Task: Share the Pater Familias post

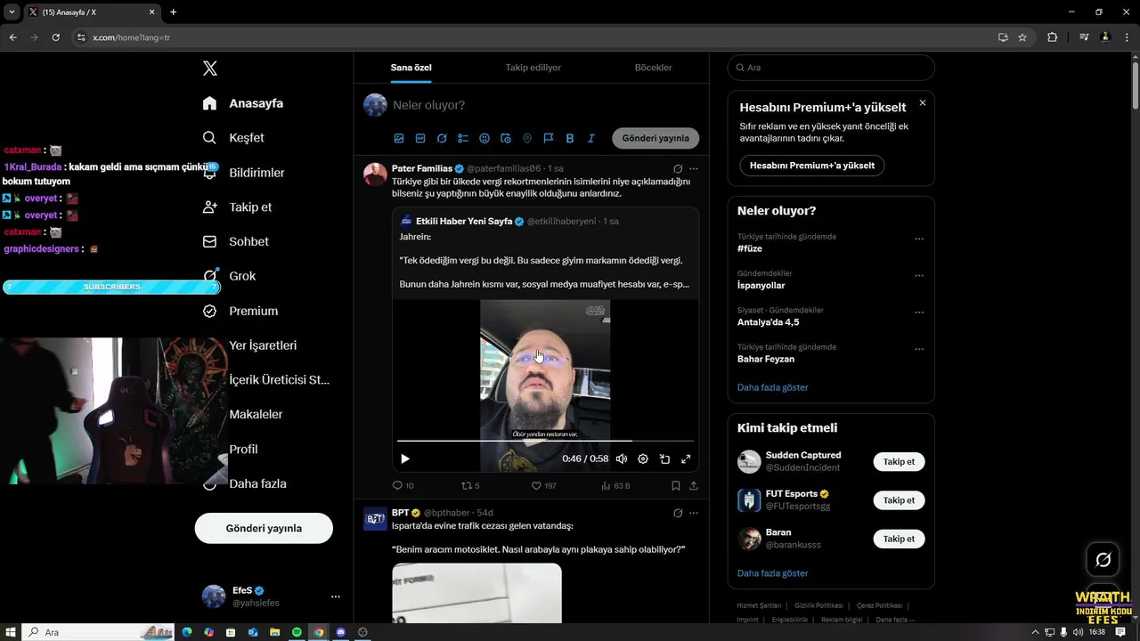Action: [x=694, y=486]
